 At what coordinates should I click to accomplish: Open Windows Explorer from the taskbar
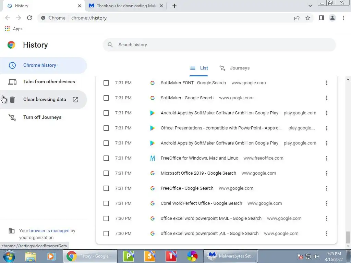[x=31, y=256]
